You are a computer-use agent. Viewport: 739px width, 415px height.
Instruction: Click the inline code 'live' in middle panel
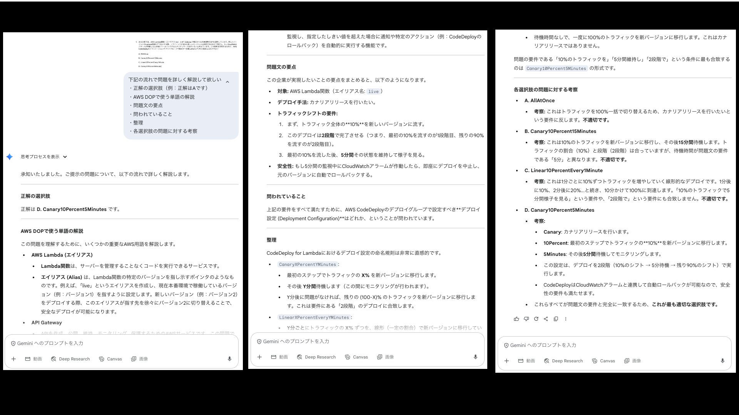pyautogui.click(x=373, y=91)
